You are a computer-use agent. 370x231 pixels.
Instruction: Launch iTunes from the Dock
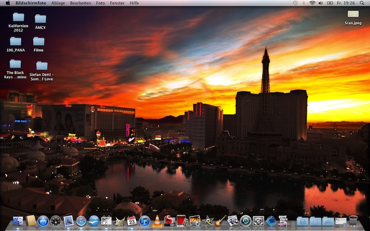(145, 221)
